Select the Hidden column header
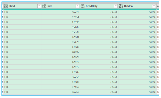 (137, 6)
